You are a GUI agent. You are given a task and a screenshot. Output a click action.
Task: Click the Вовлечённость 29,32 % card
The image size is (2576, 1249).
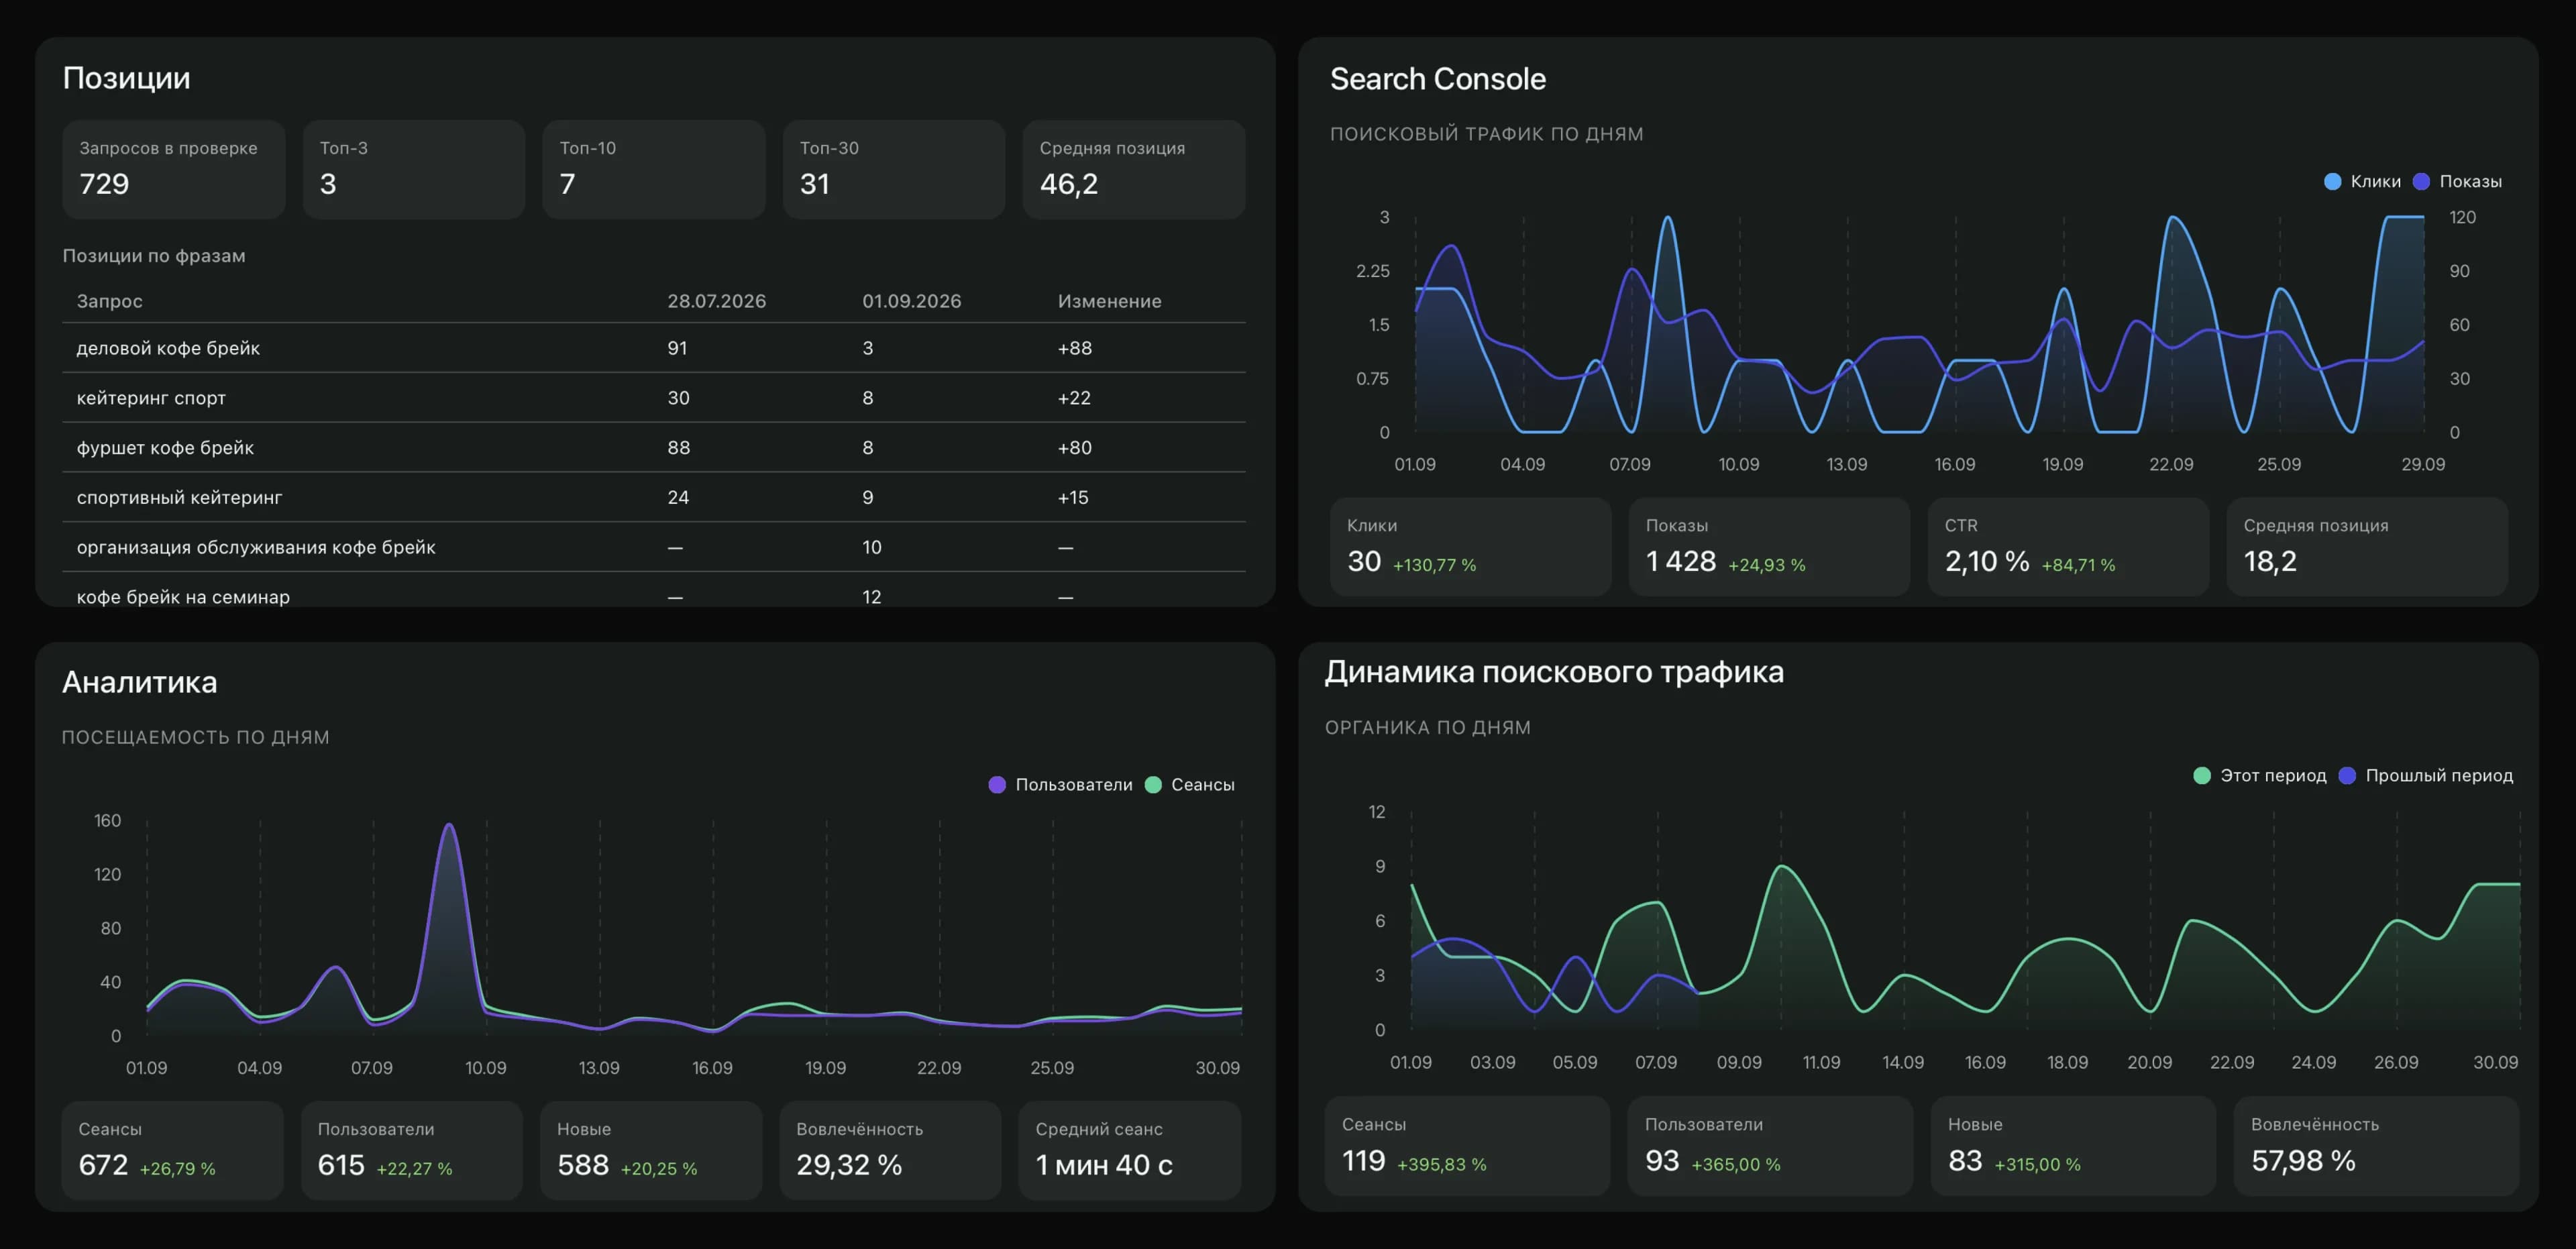(891, 1150)
